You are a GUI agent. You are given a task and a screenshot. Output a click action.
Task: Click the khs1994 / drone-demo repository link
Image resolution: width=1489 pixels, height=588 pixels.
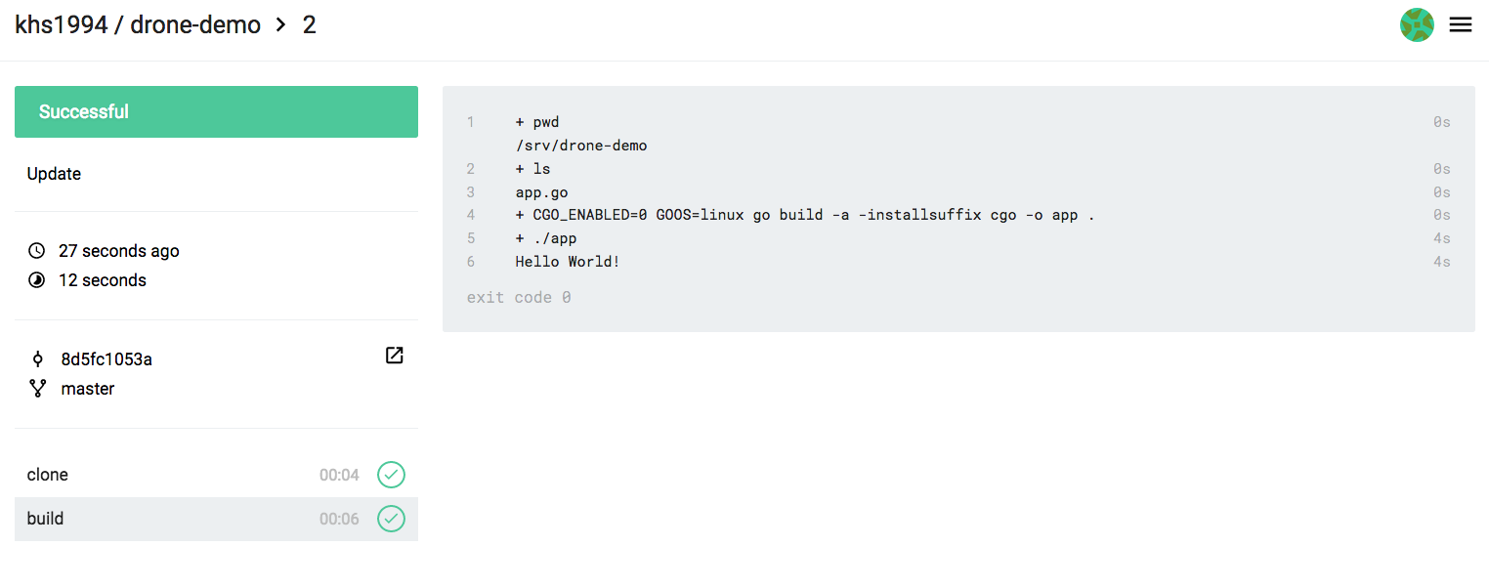click(137, 24)
